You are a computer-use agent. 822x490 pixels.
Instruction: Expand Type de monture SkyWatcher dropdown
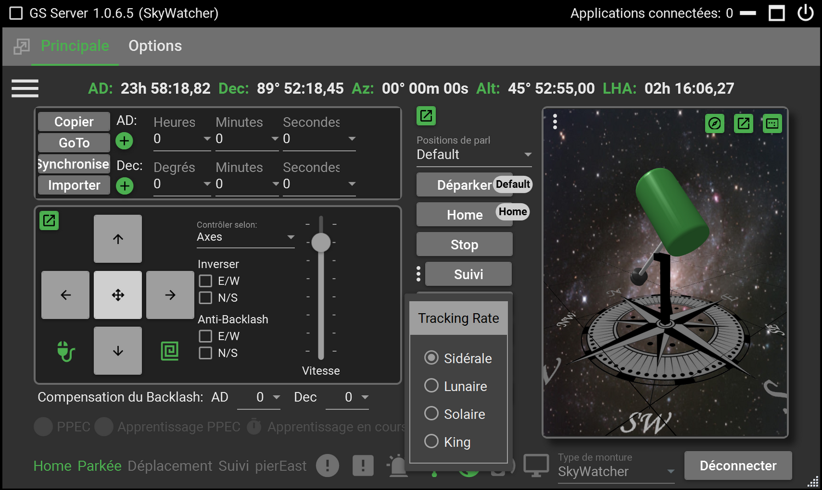pyautogui.click(x=616, y=472)
